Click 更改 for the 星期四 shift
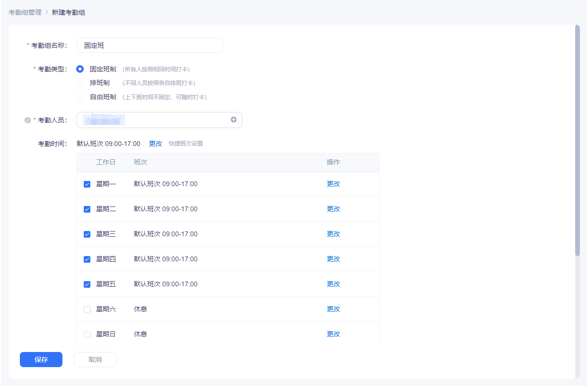The image size is (587, 386). 333,259
